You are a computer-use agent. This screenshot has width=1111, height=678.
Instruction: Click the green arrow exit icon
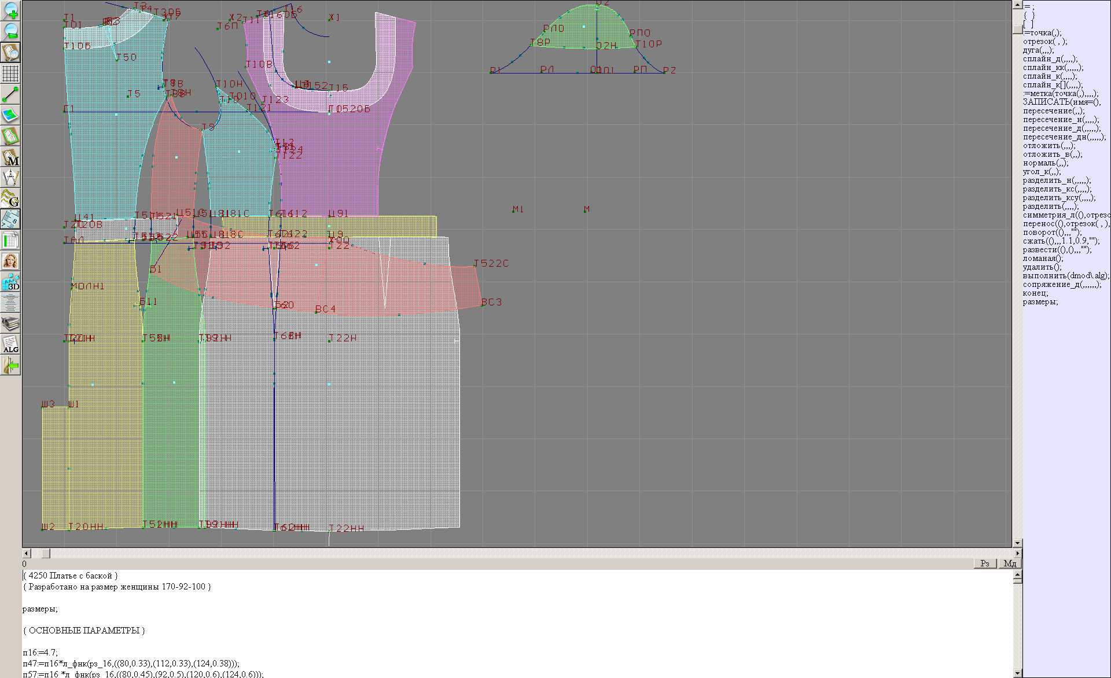(x=10, y=365)
